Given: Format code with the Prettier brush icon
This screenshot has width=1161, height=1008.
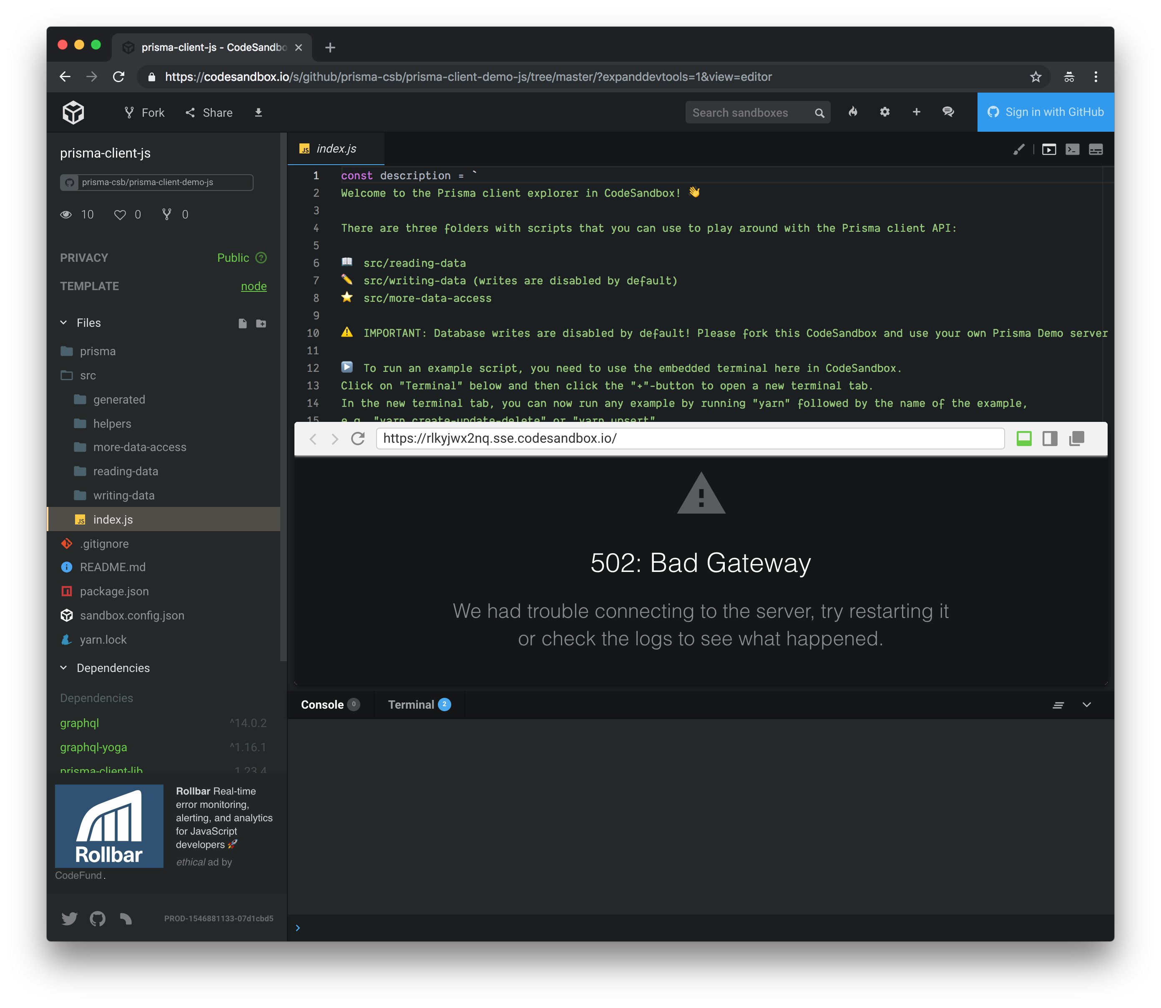Looking at the screenshot, I should click(1019, 149).
